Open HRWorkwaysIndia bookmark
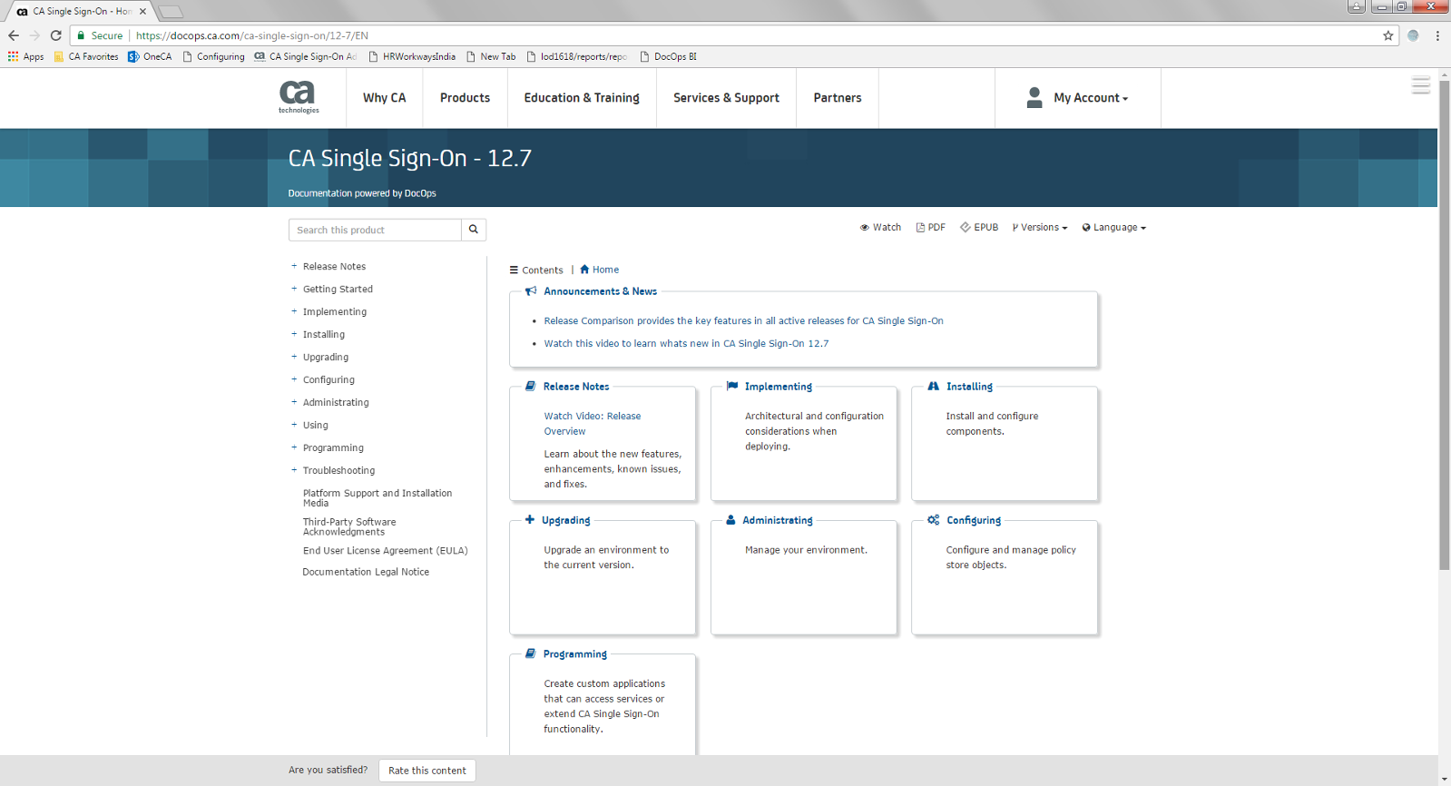This screenshot has width=1451, height=786. point(412,56)
